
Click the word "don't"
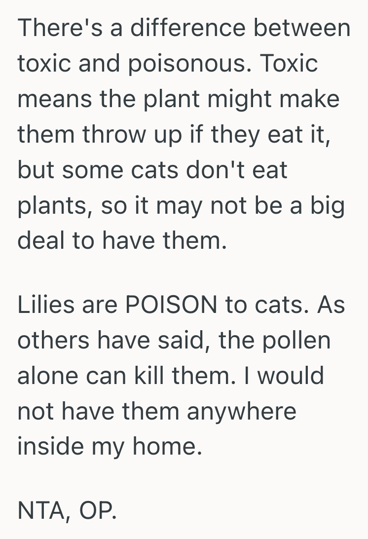click(x=218, y=170)
